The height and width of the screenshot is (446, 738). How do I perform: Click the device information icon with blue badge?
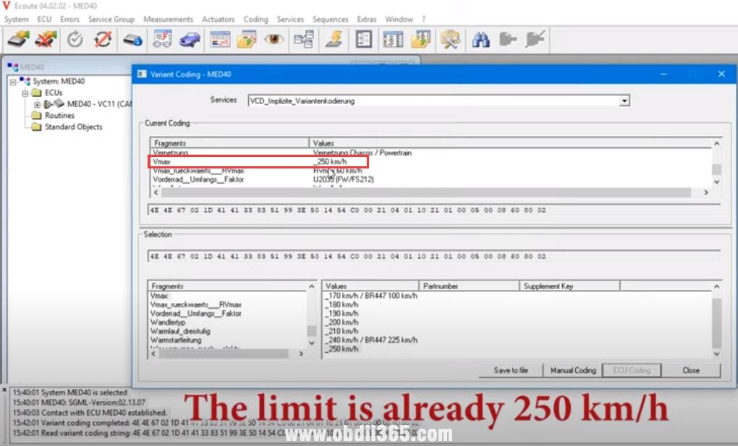coord(132,40)
